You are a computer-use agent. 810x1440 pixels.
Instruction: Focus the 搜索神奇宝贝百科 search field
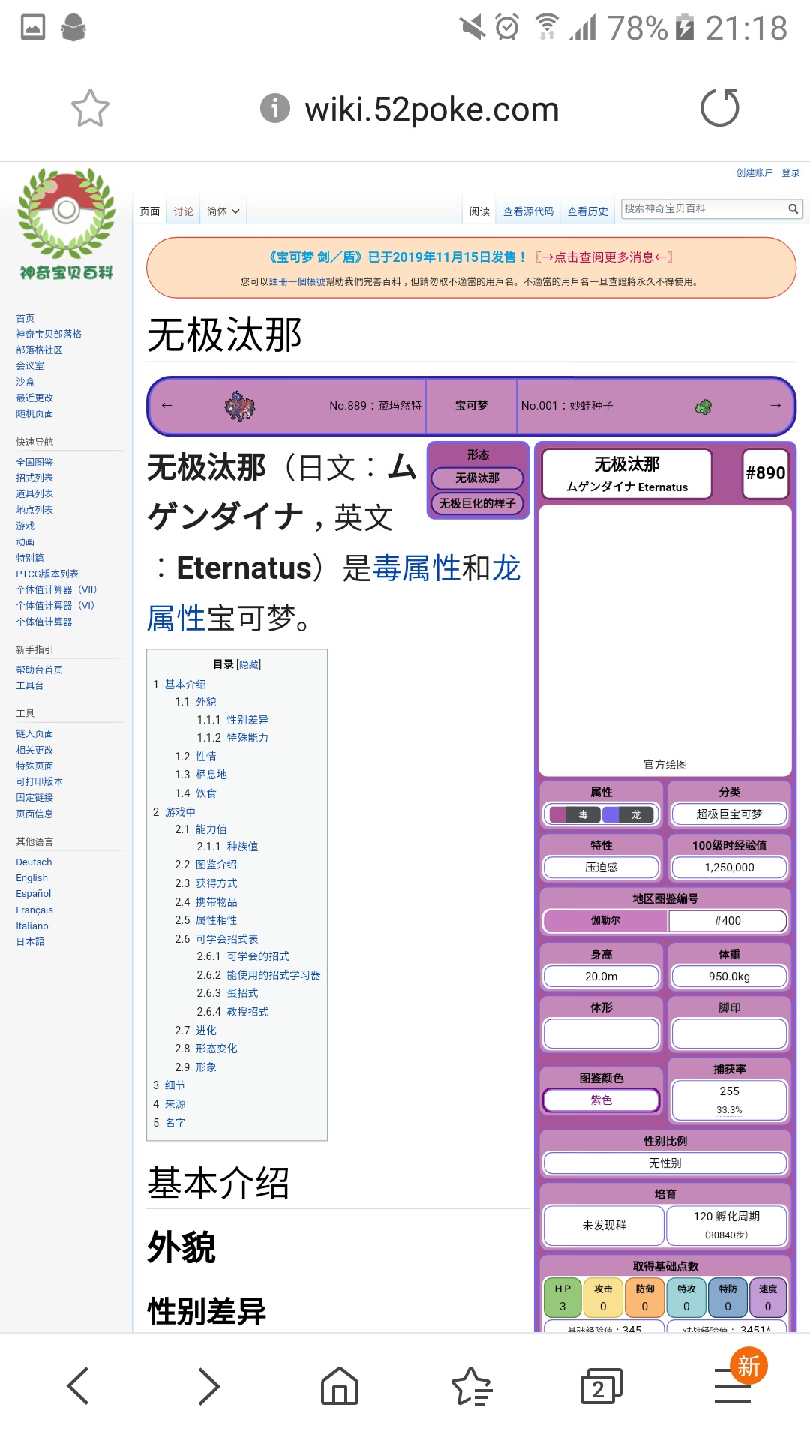coord(701,209)
